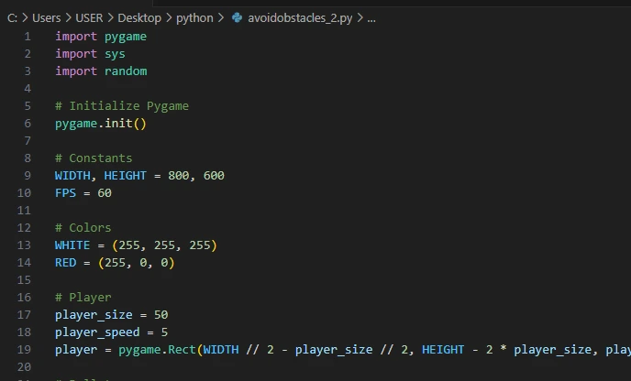This screenshot has width=631, height=381.
Task: Open the 'Desktop' breadcrumb folder
Action: point(139,18)
